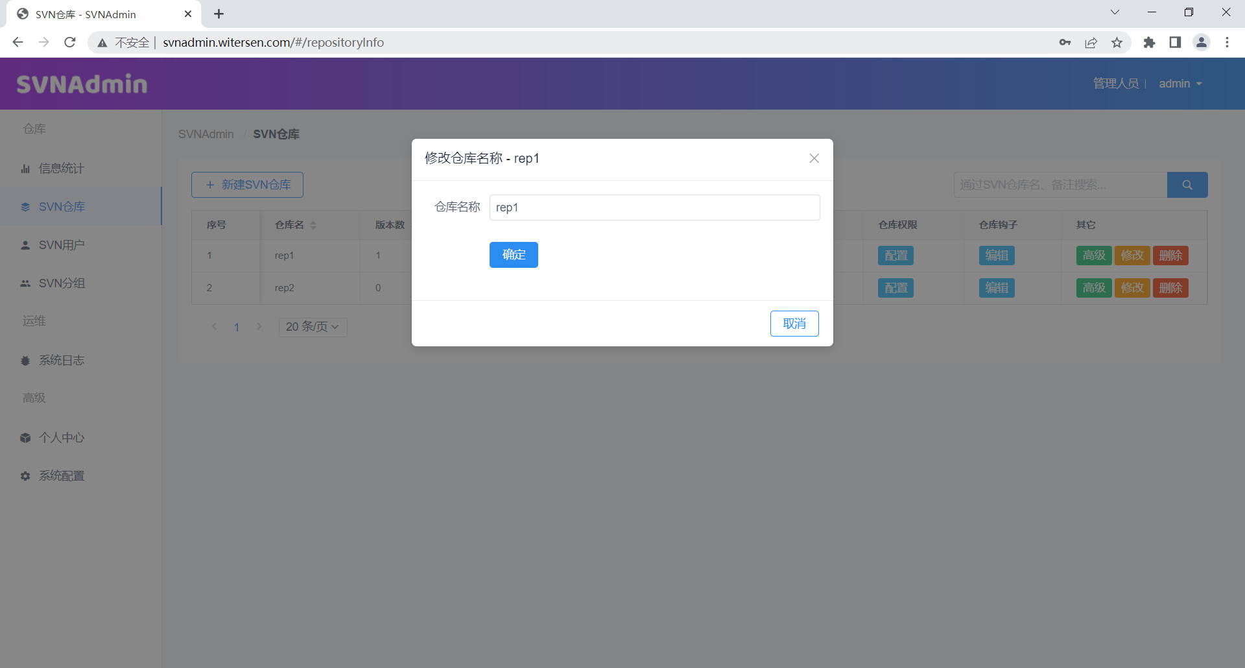
Task: Click the repository search input field
Action: click(1060, 185)
